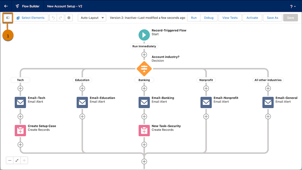Screen dimensions: 302x170
Task: Add element under Nonprofit label
Action: tap(206, 89)
